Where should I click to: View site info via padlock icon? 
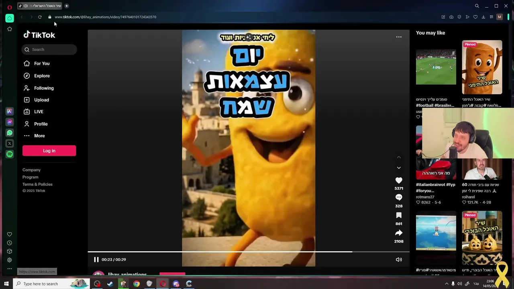click(50, 17)
